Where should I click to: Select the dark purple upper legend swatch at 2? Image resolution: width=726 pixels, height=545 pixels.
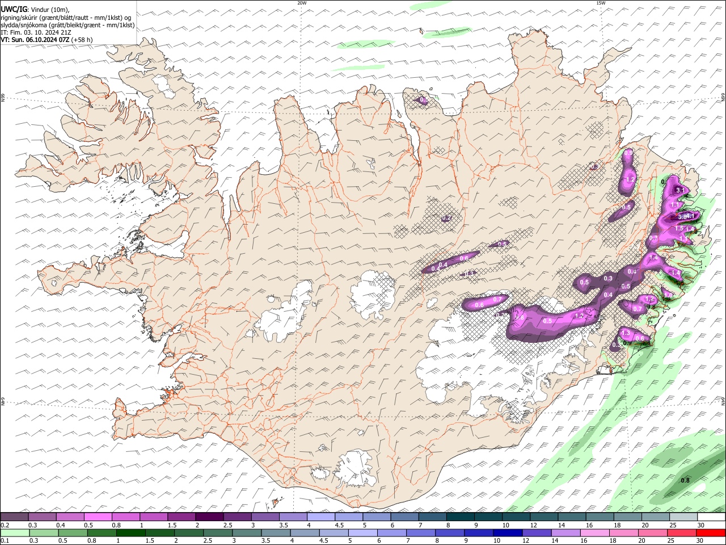click(209, 517)
